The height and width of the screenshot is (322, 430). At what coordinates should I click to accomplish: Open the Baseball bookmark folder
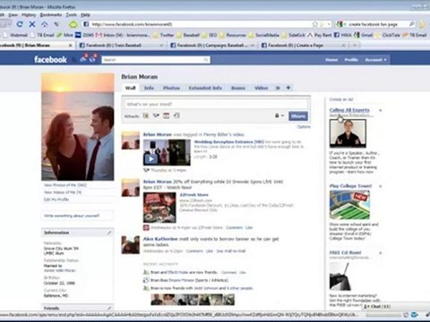(x=188, y=35)
